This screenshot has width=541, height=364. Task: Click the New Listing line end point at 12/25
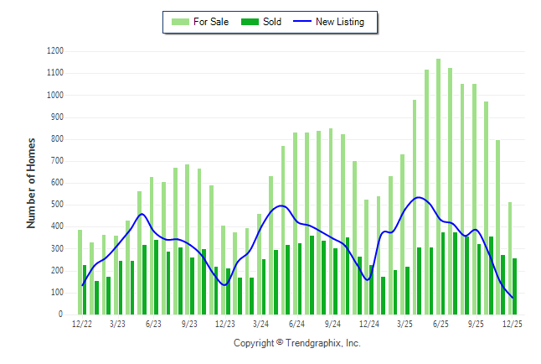click(x=512, y=297)
